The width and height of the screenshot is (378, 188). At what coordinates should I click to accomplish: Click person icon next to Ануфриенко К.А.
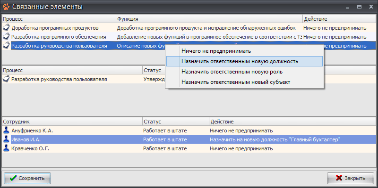click(7, 131)
